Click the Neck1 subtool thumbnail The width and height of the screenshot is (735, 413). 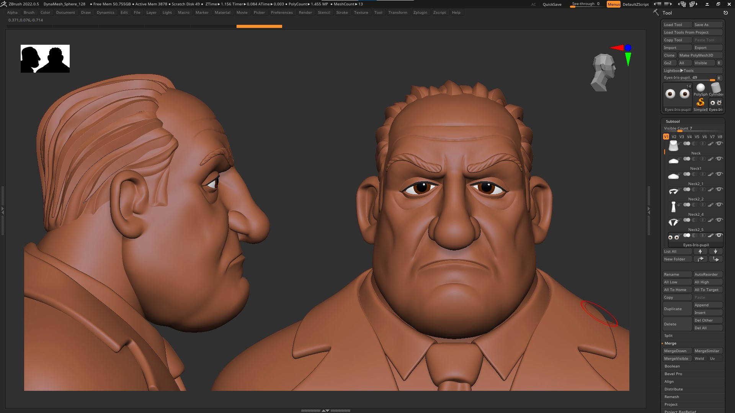pyautogui.click(x=673, y=161)
